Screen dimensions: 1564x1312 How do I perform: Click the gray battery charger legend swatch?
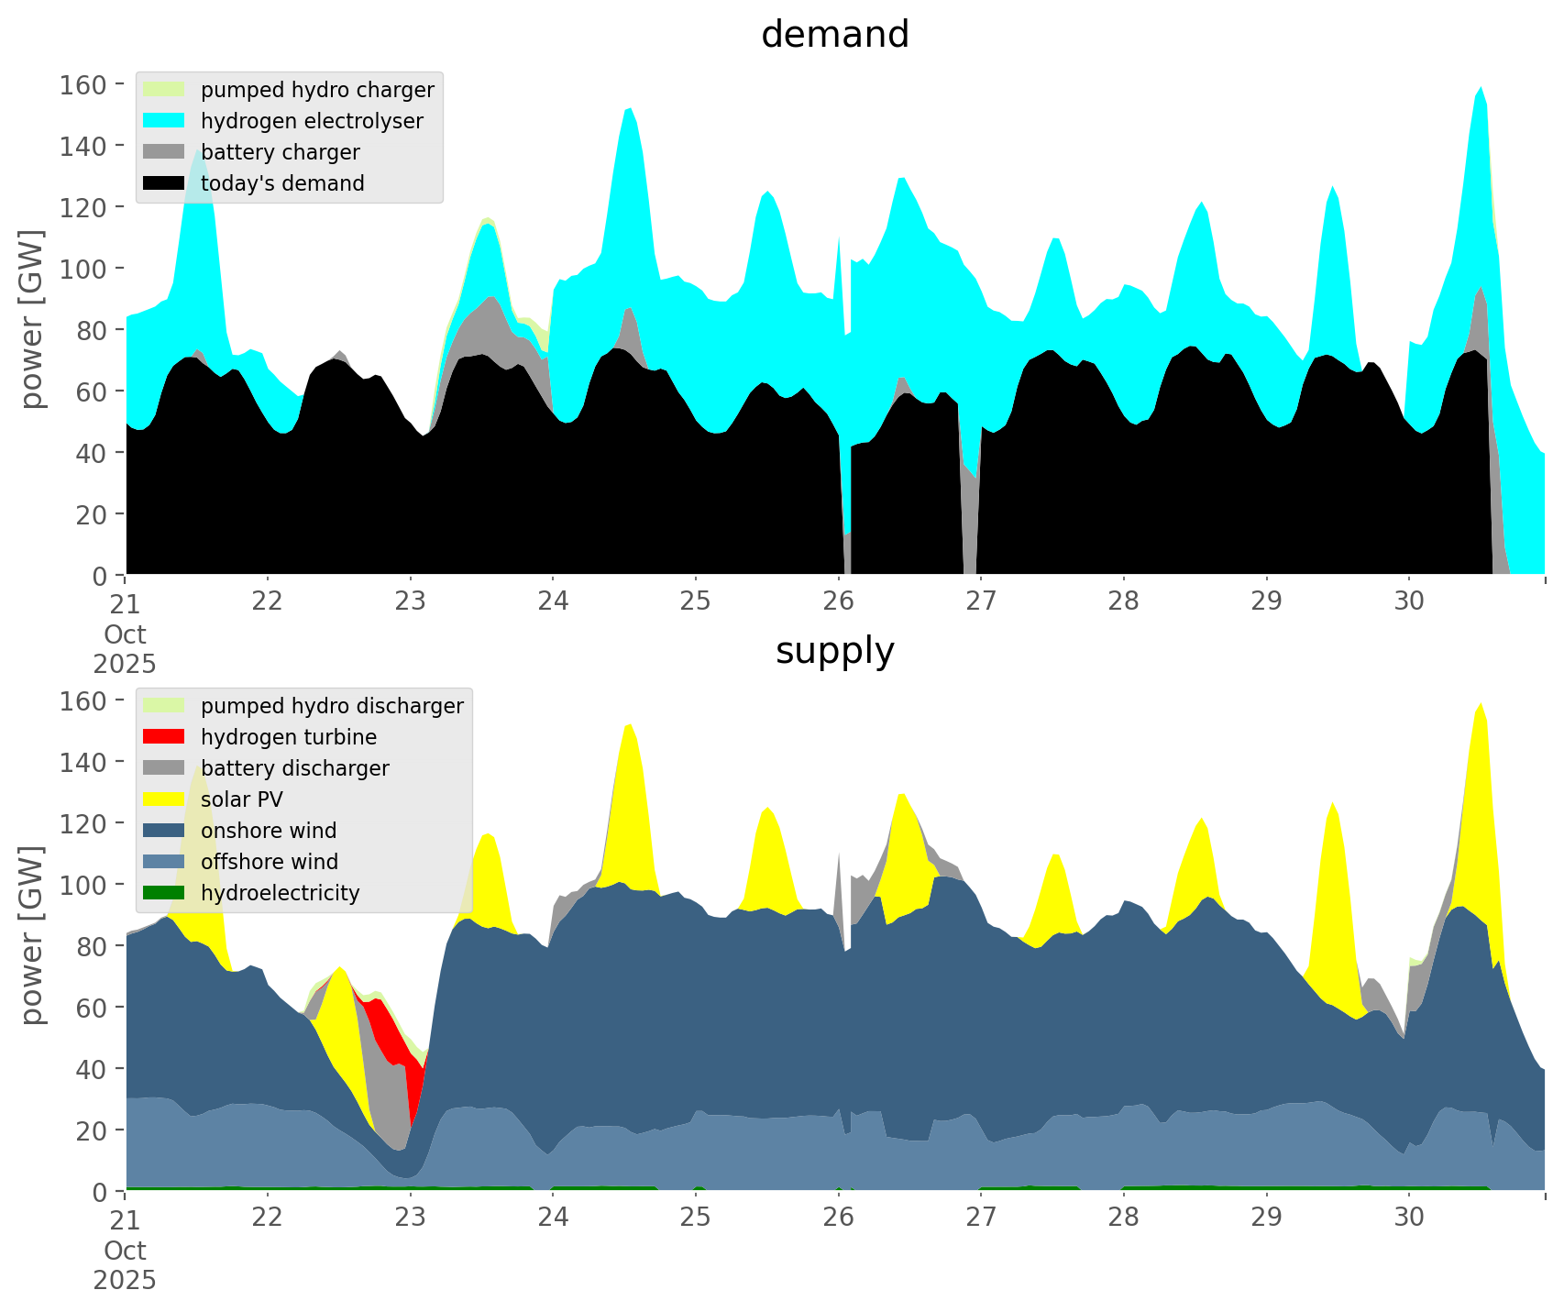(164, 152)
